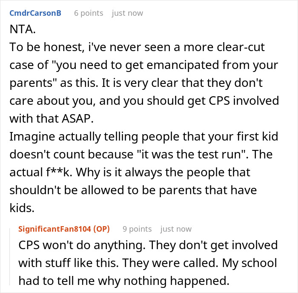Click the word "ASAP." in the comment
This screenshot has height=293, width=298.
(77, 119)
